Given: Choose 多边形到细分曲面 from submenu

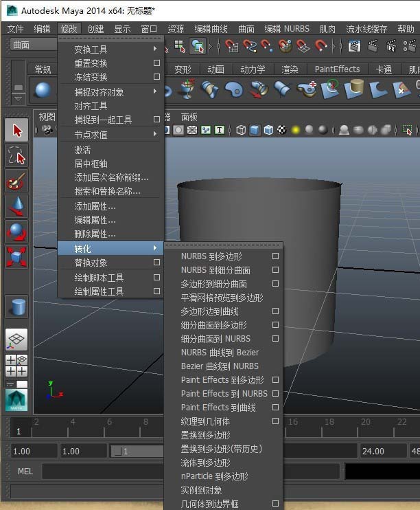Looking at the screenshot, I should pos(213,284).
